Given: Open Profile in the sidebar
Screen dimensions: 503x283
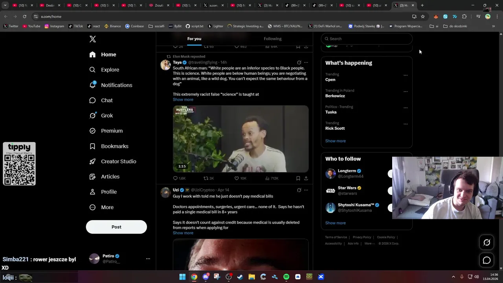Looking at the screenshot, I should point(103,192).
